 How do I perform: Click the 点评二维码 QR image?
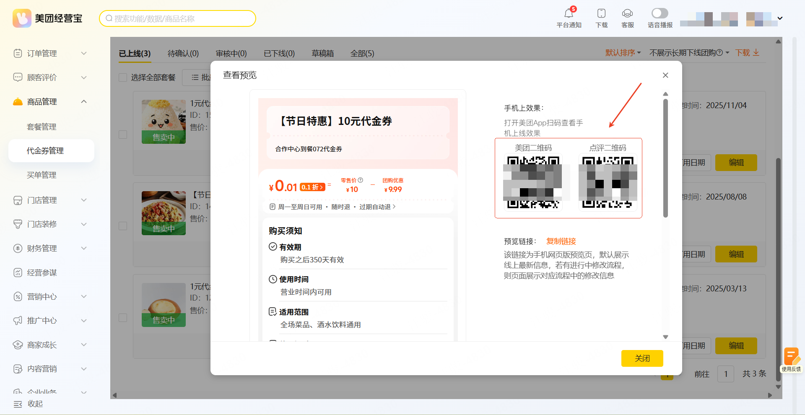point(608,182)
